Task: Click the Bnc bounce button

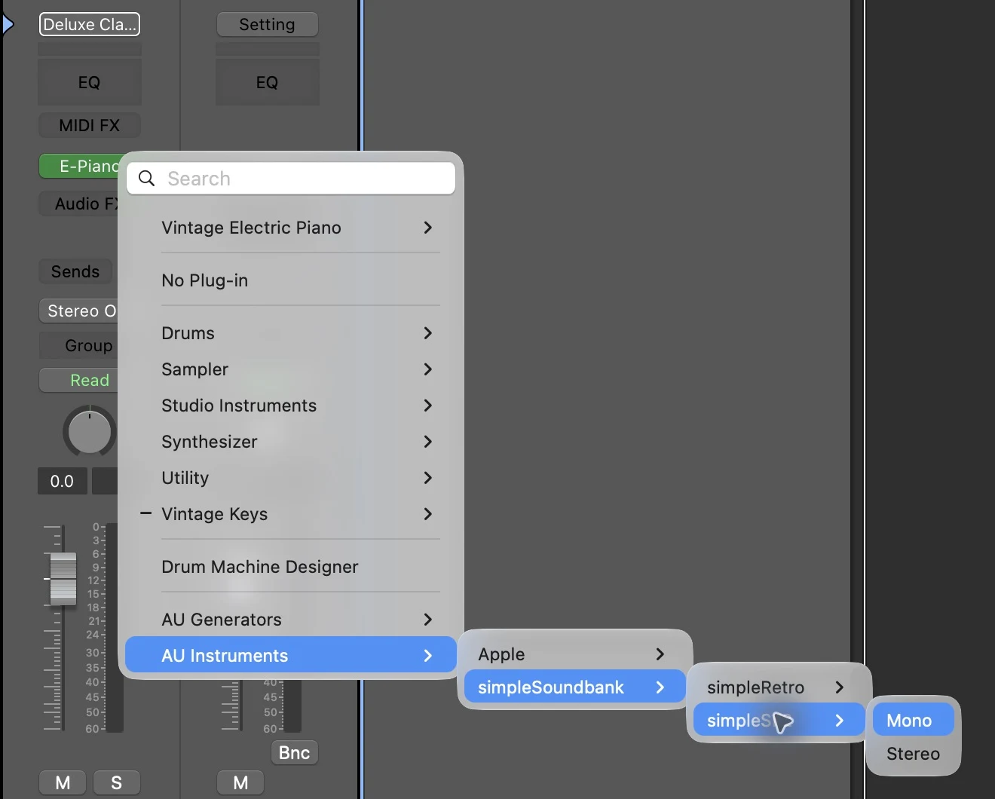Action: pos(294,752)
